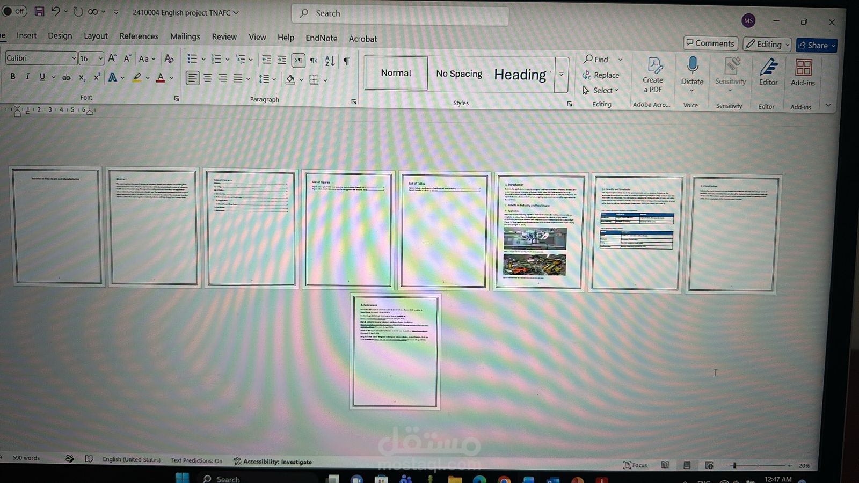Toggle Bold formatting
Image resolution: width=859 pixels, height=483 pixels.
click(13, 77)
